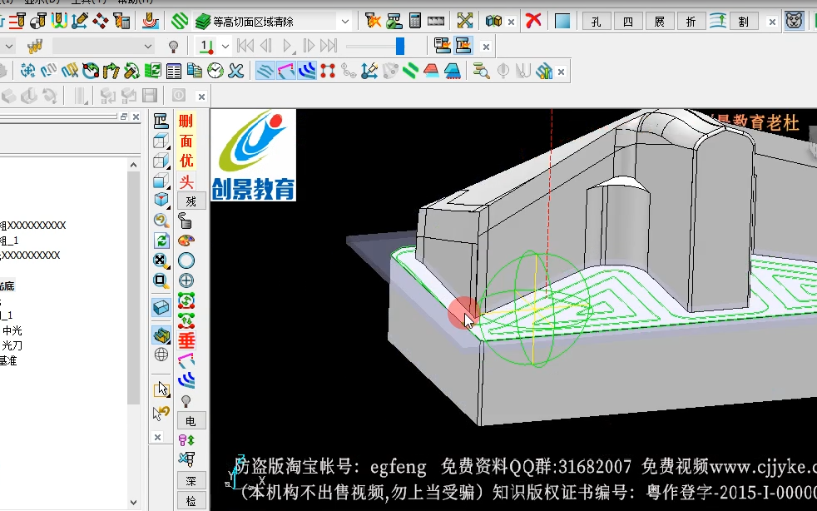Click the clock feed-rate icon
The width and height of the screenshot is (817, 511).
pos(215,71)
